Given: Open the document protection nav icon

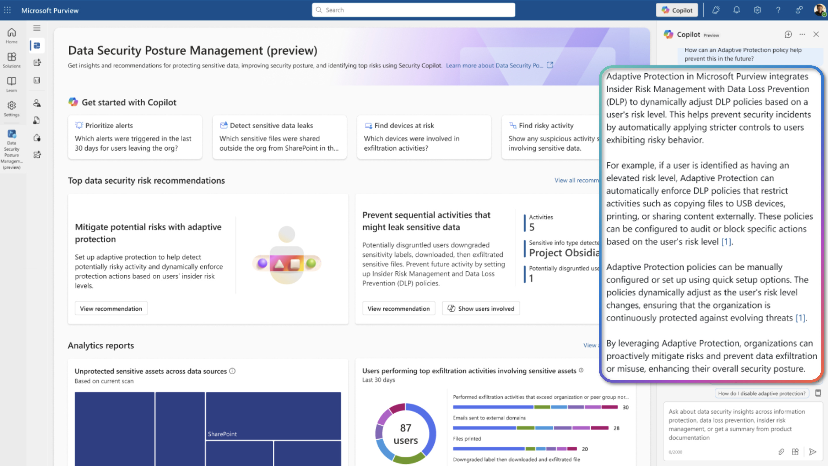Looking at the screenshot, I should [x=37, y=121].
